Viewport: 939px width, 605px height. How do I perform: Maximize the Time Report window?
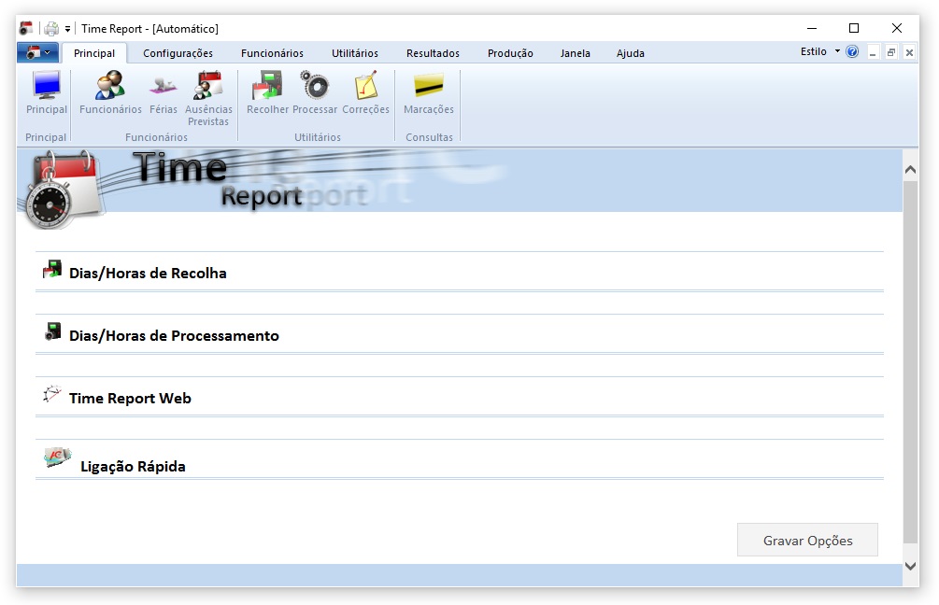854,28
